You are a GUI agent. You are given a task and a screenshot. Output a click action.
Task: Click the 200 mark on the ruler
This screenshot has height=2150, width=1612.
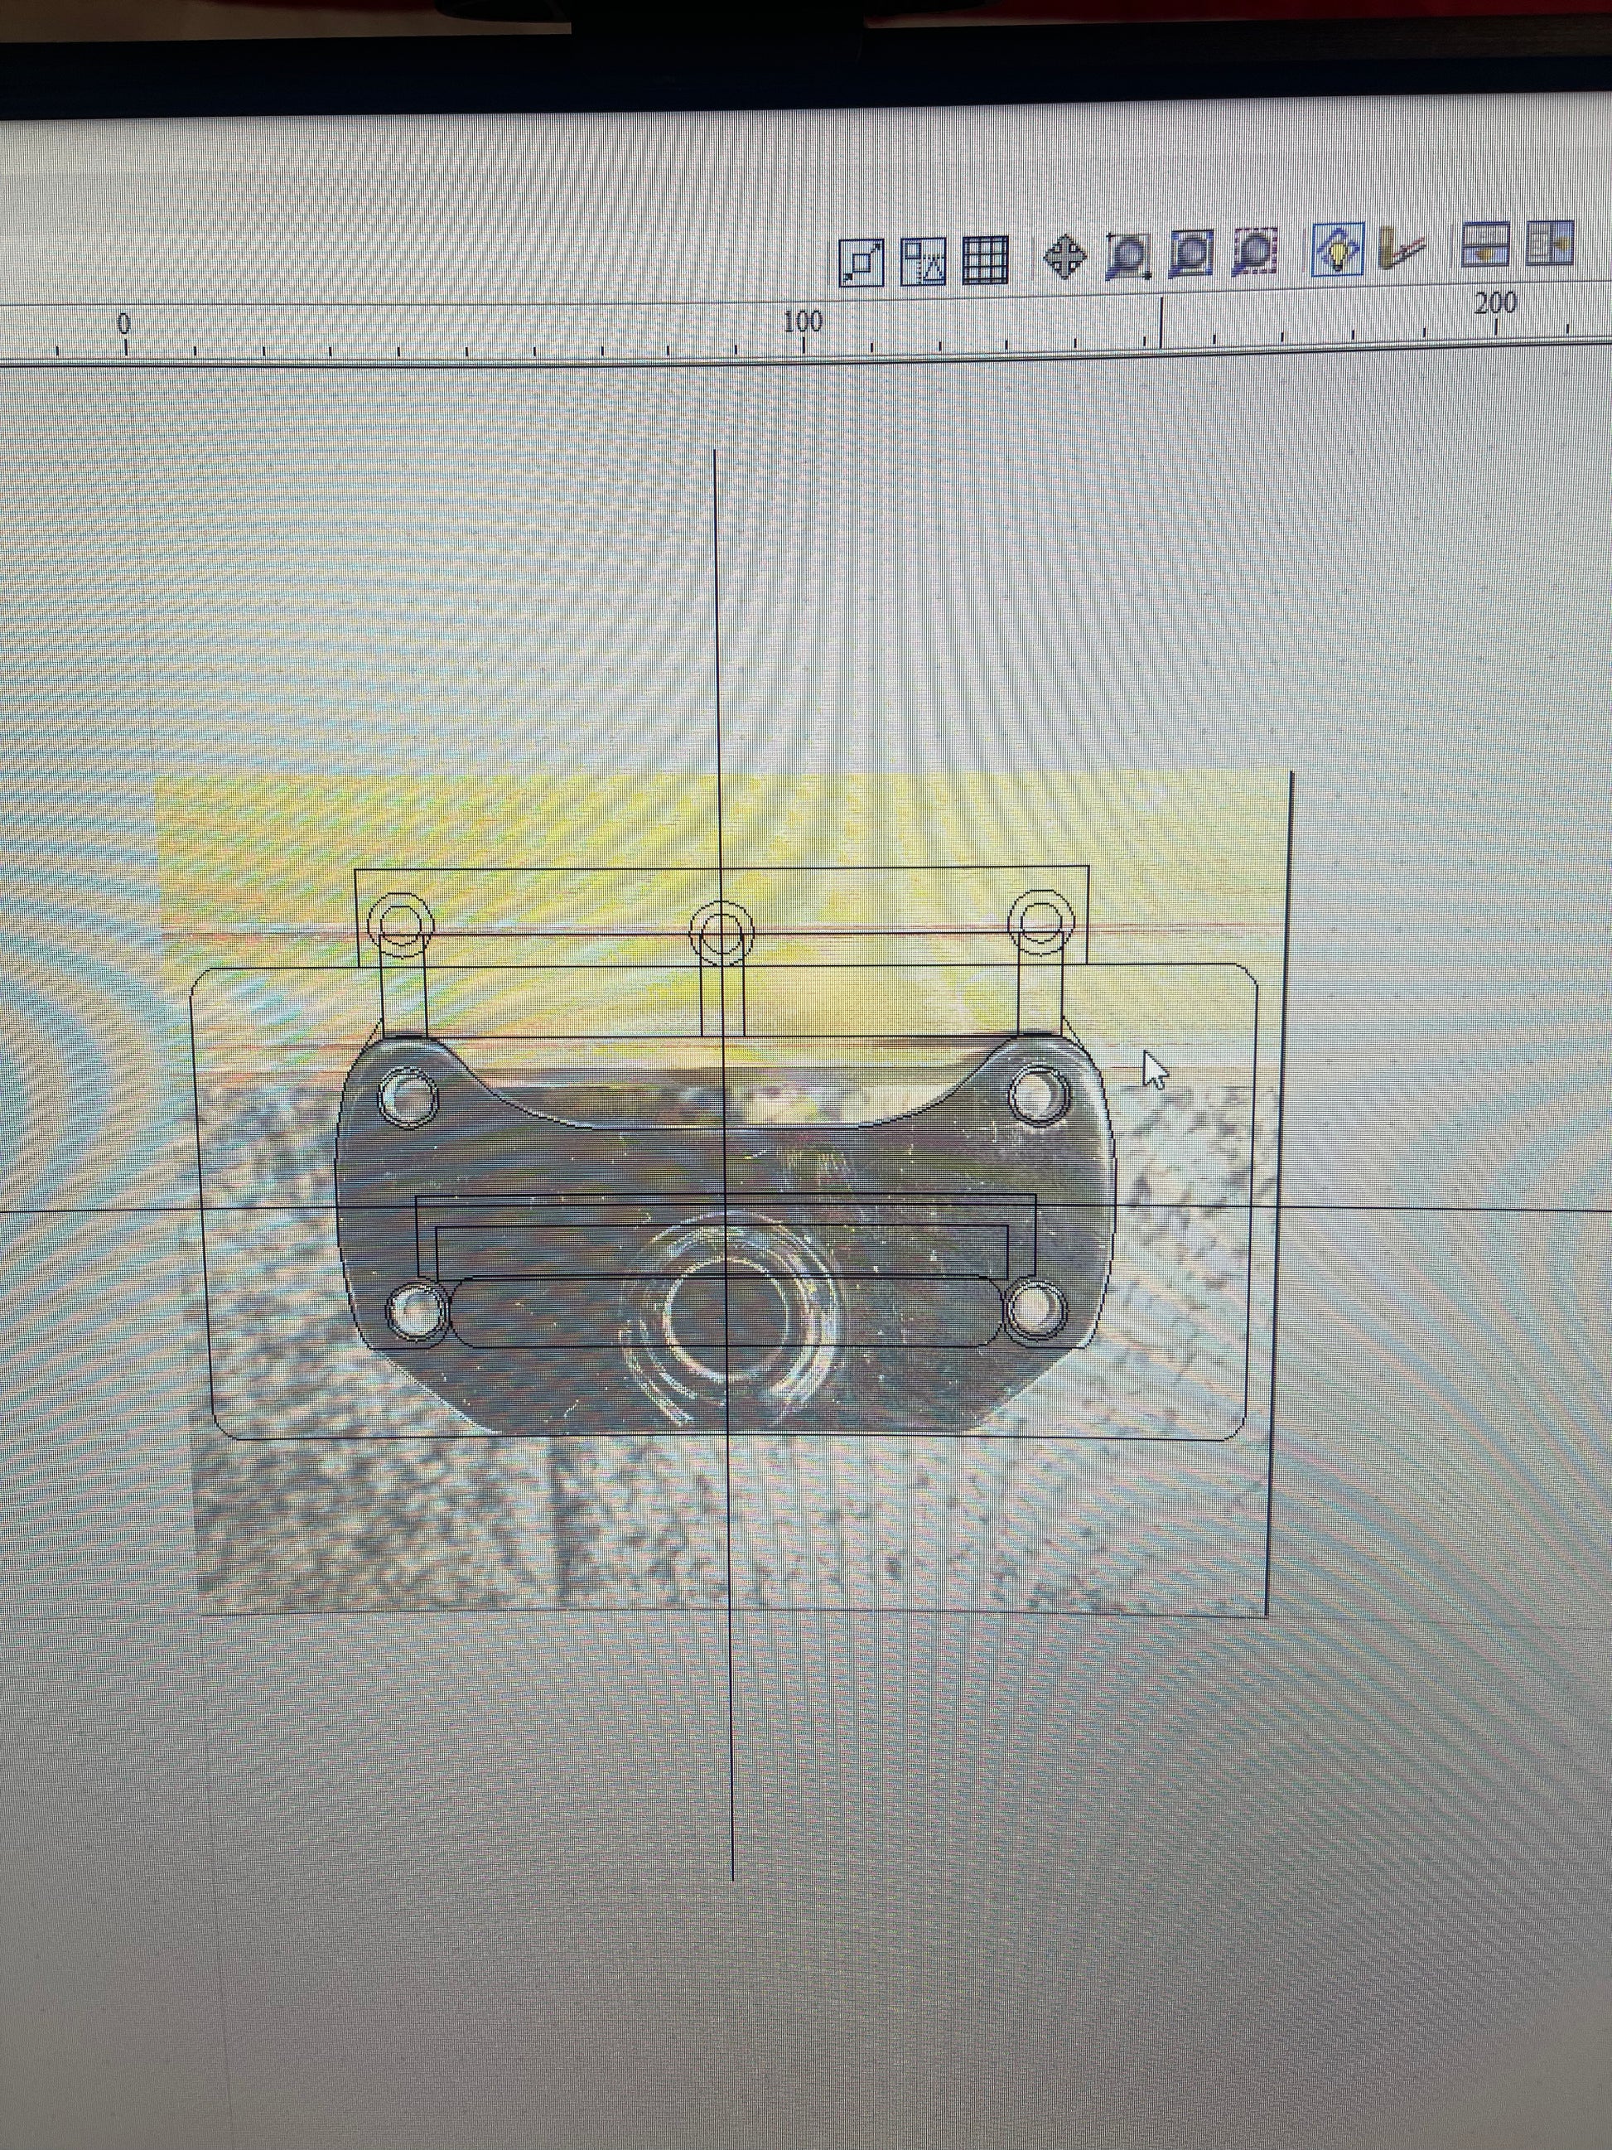(1494, 303)
